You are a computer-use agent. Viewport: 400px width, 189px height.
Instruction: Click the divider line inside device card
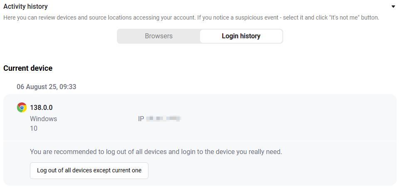200,141
